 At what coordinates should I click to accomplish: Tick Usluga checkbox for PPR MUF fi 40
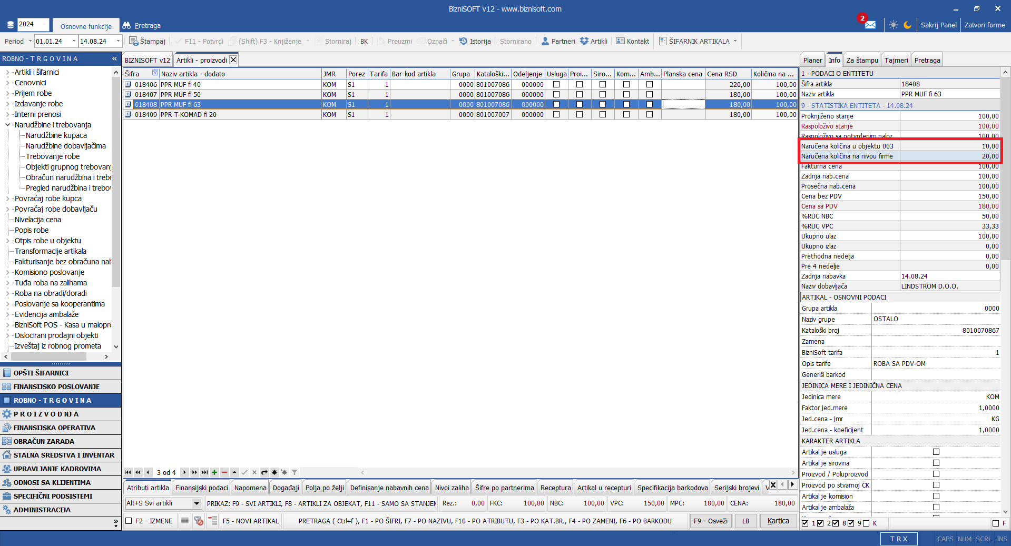point(556,84)
